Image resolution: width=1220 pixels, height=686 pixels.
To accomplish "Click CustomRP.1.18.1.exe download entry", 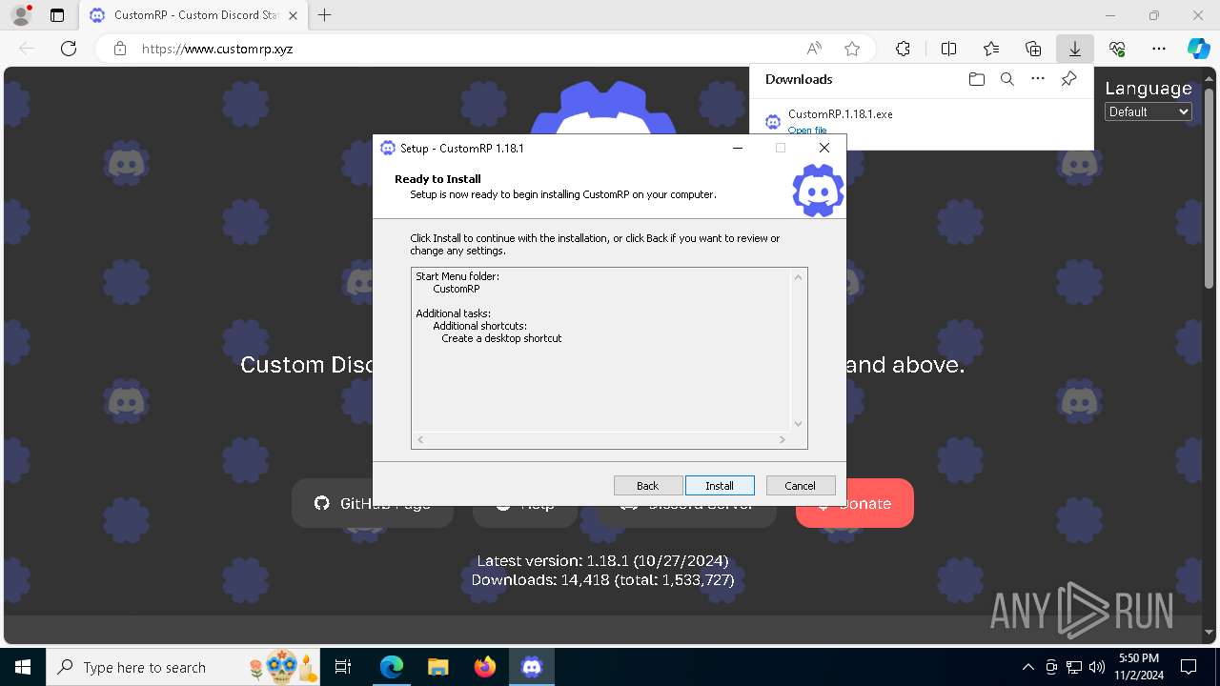I will (x=840, y=113).
